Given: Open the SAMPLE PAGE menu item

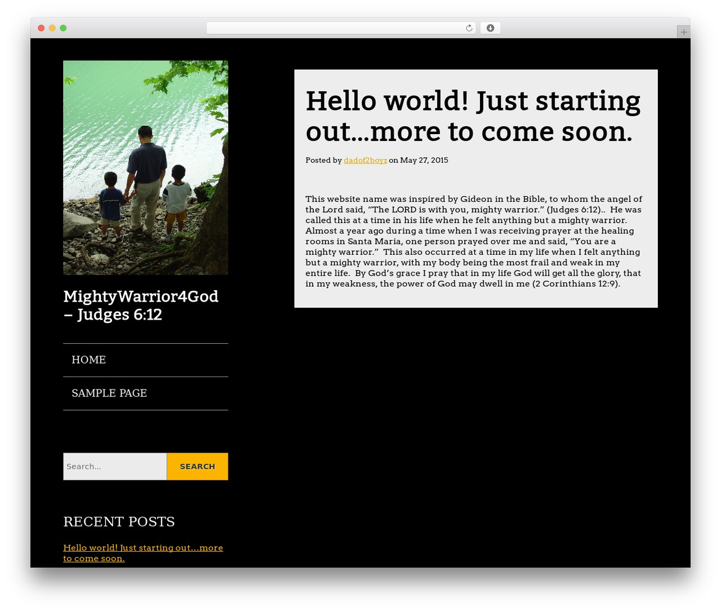Looking at the screenshot, I should pyautogui.click(x=145, y=393).
